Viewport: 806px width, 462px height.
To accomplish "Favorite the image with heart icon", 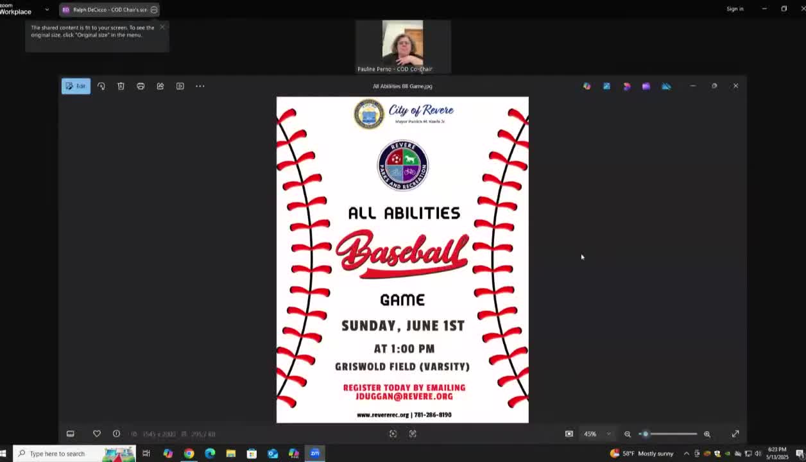I will (97, 434).
